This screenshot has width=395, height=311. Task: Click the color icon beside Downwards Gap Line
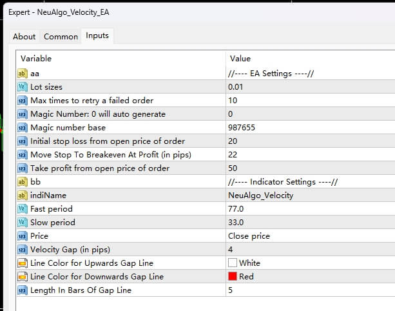tap(23, 276)
